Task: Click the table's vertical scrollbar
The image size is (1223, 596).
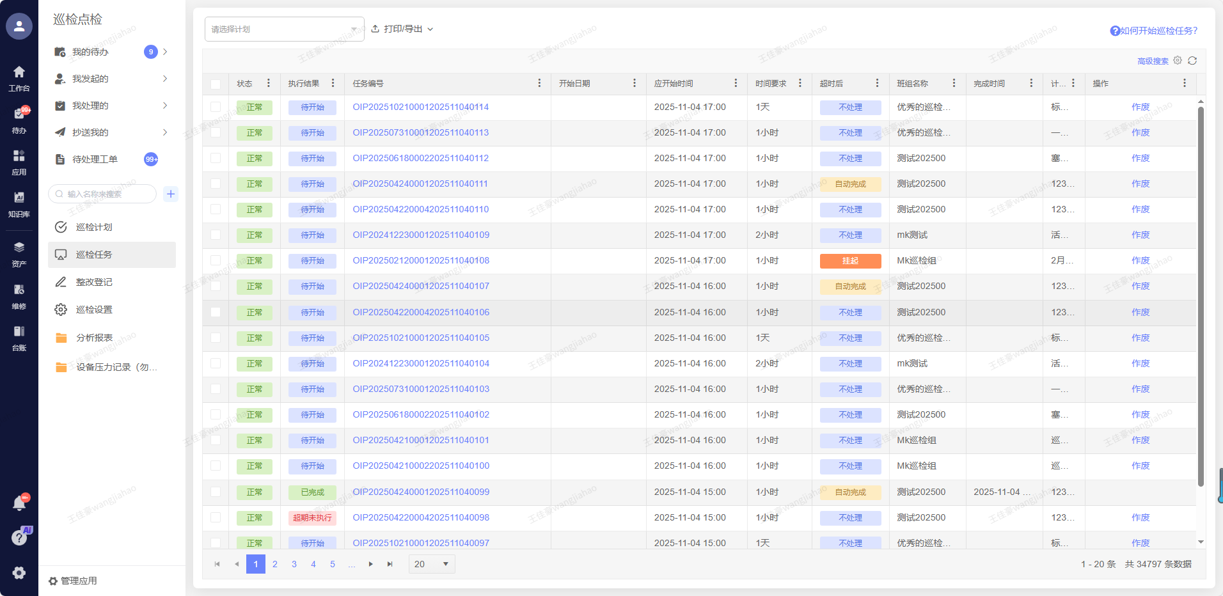Action: click(1201, 294)
